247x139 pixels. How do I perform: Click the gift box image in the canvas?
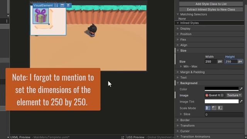[41, 16]
